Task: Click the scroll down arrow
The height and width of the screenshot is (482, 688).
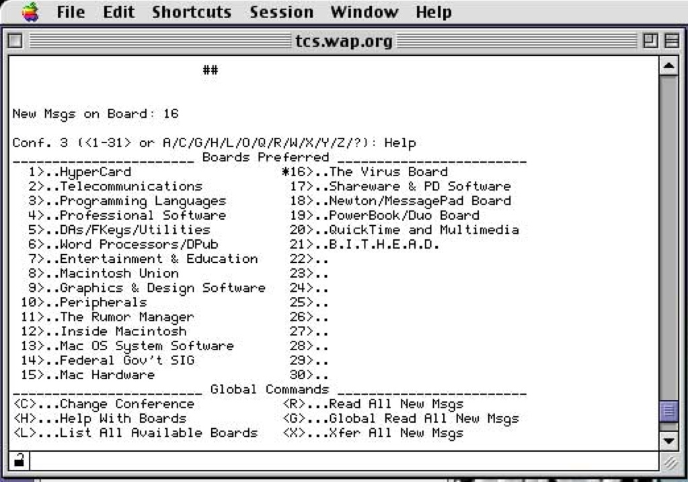Action: pos(668,440)
